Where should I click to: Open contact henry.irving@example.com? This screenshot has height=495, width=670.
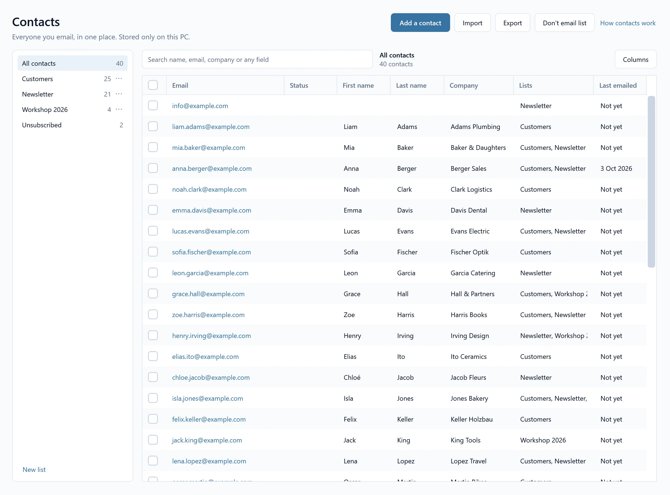click(212, 335)
